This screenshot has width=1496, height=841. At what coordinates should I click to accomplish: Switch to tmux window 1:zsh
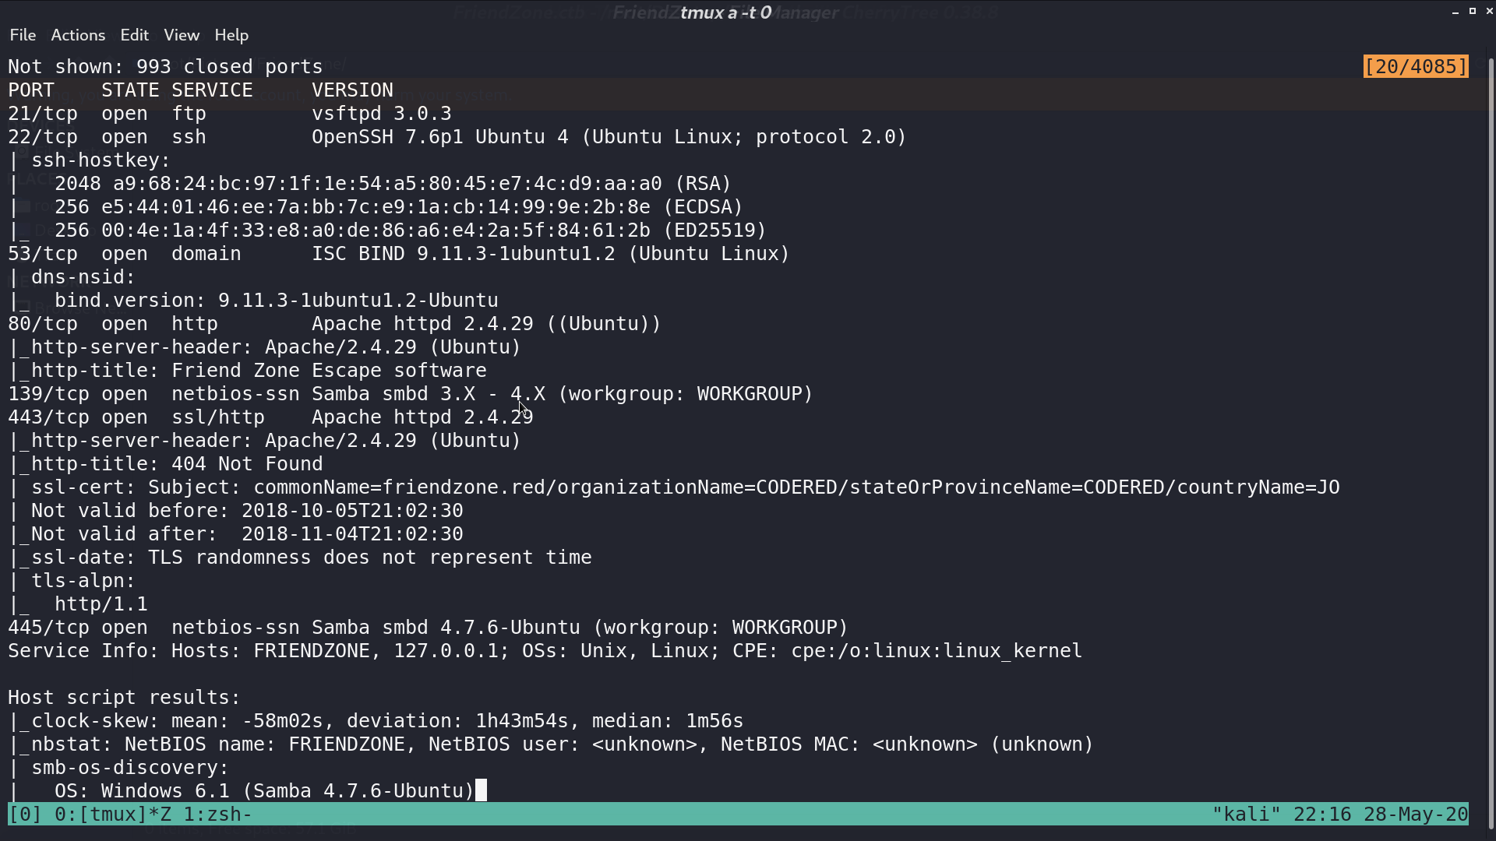[x=217, y=815]
